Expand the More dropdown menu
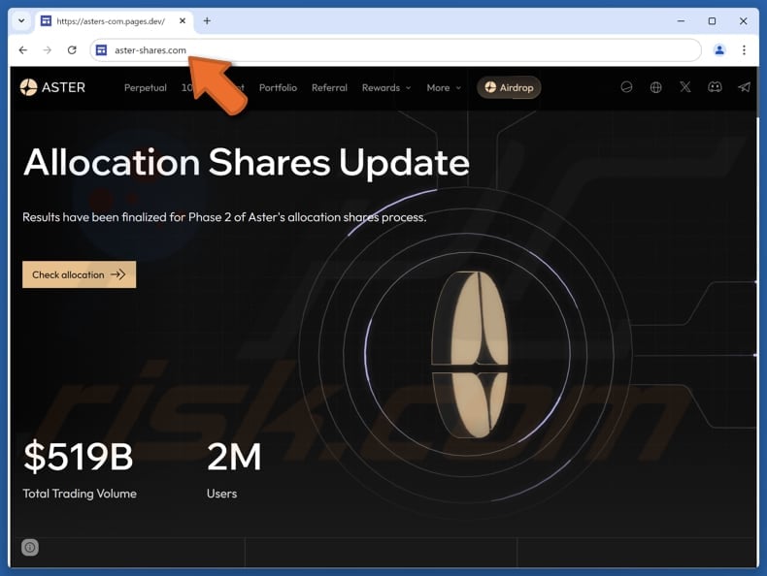This screenshot has width=767, height=576. tap(444, 87)
